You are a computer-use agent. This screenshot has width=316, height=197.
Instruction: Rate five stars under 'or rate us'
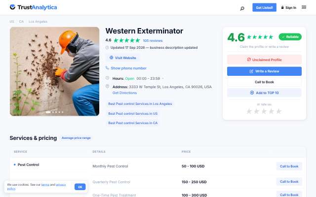click(x=278, y=111)
